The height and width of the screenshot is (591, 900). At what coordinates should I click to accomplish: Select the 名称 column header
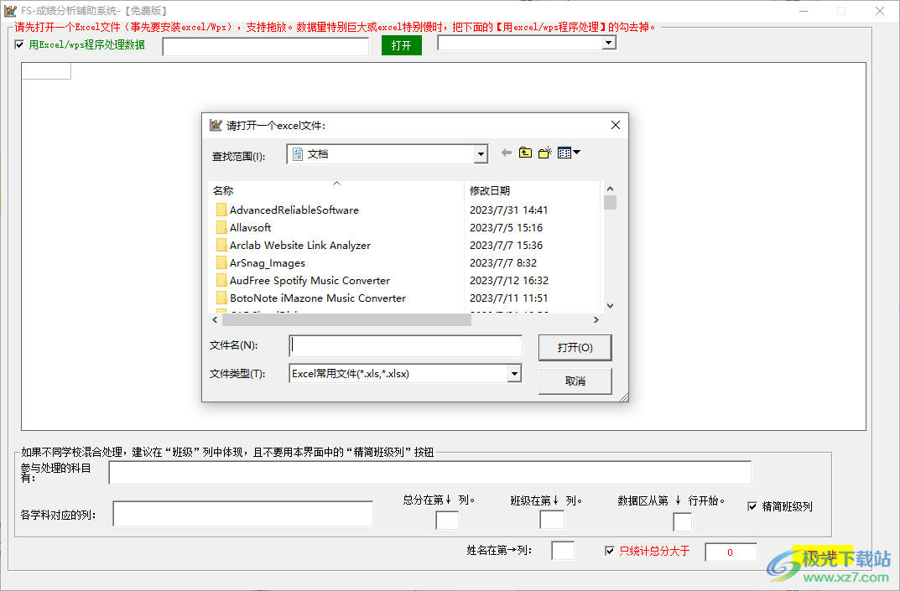(x=223, y=190)
